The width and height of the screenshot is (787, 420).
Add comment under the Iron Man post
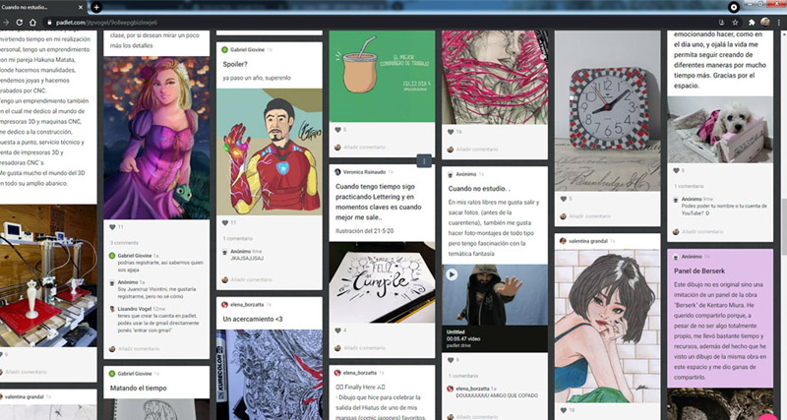coord(252,279)
